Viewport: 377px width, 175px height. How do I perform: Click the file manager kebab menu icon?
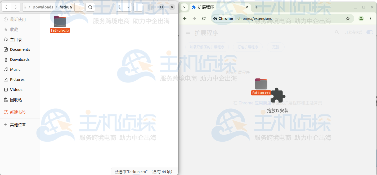click(x=79, y=7)
